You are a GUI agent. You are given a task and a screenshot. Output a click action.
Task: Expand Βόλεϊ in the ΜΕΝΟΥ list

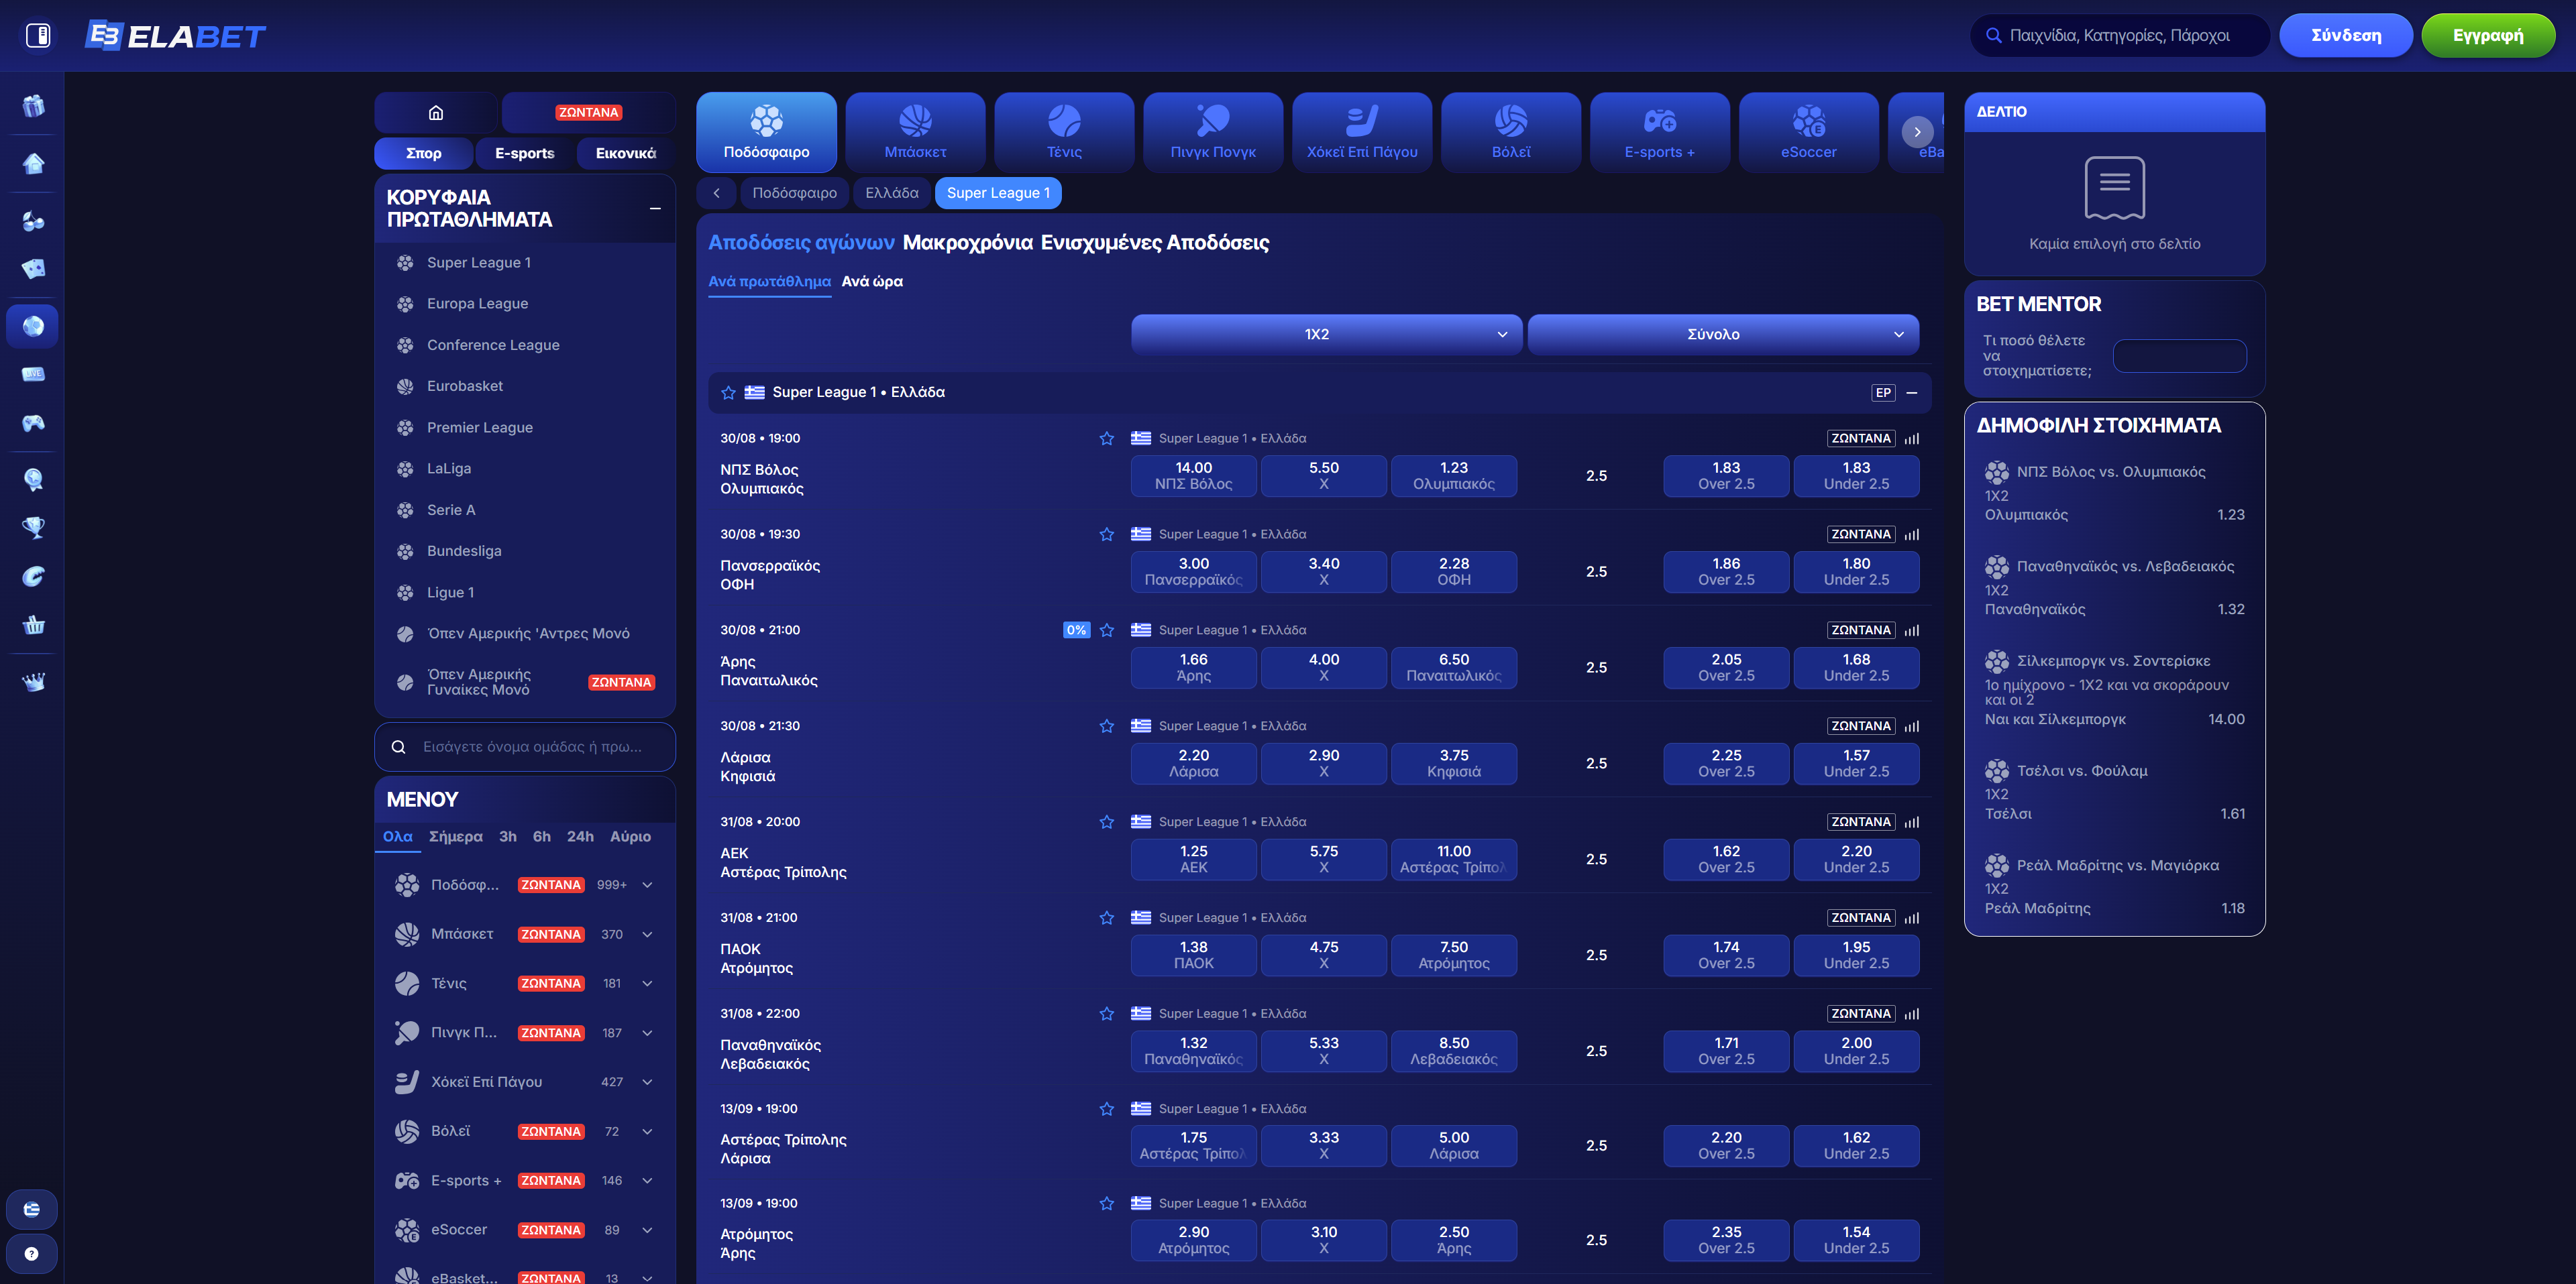click(x=647, y=1131)
